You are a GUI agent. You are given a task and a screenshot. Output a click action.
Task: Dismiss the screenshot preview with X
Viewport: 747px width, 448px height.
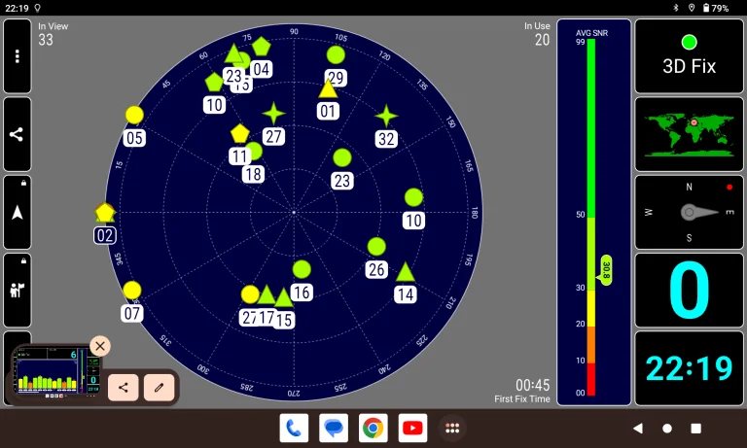[100, 346]
